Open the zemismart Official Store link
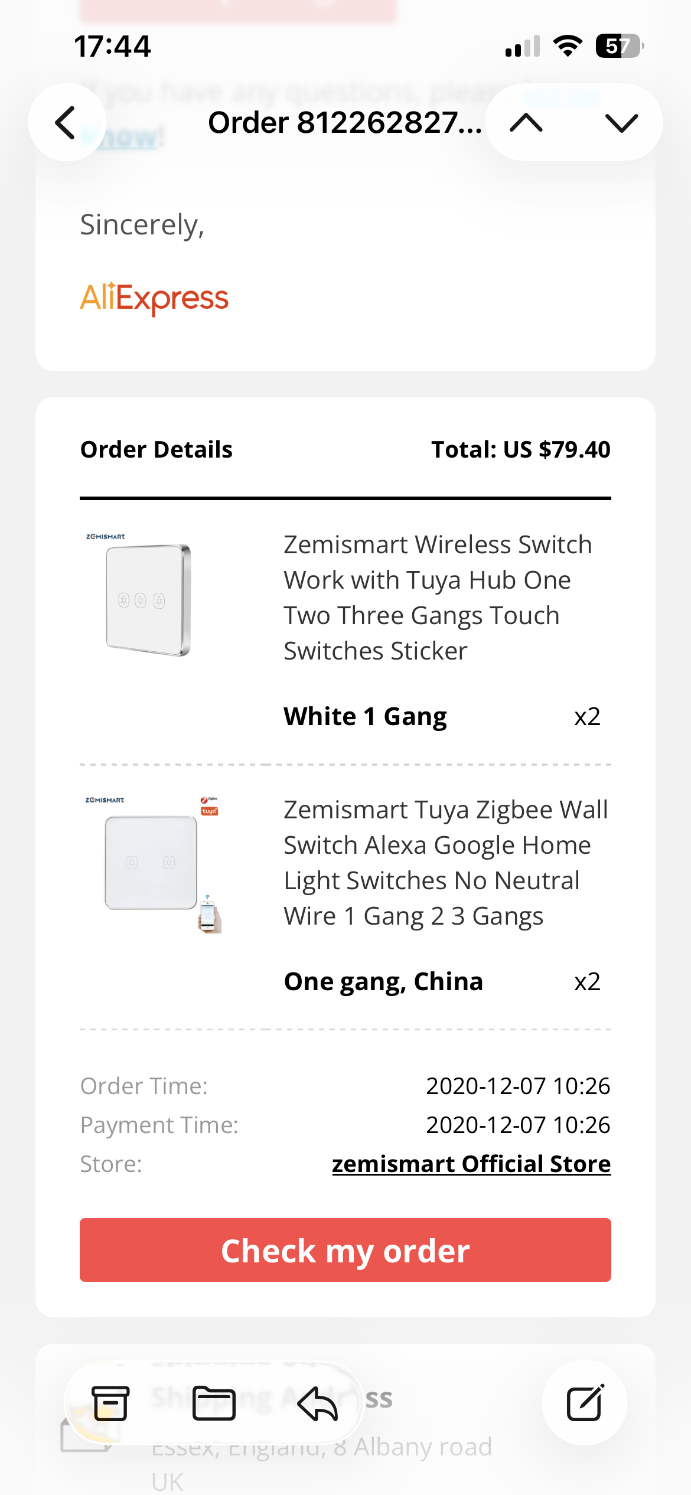Viewport: 691px width, 1495px height. (471, 1164)
